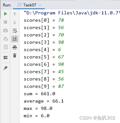120x123 pixels.
Task: Click the sum = 661.0 line
Action: tap(40, 94)
